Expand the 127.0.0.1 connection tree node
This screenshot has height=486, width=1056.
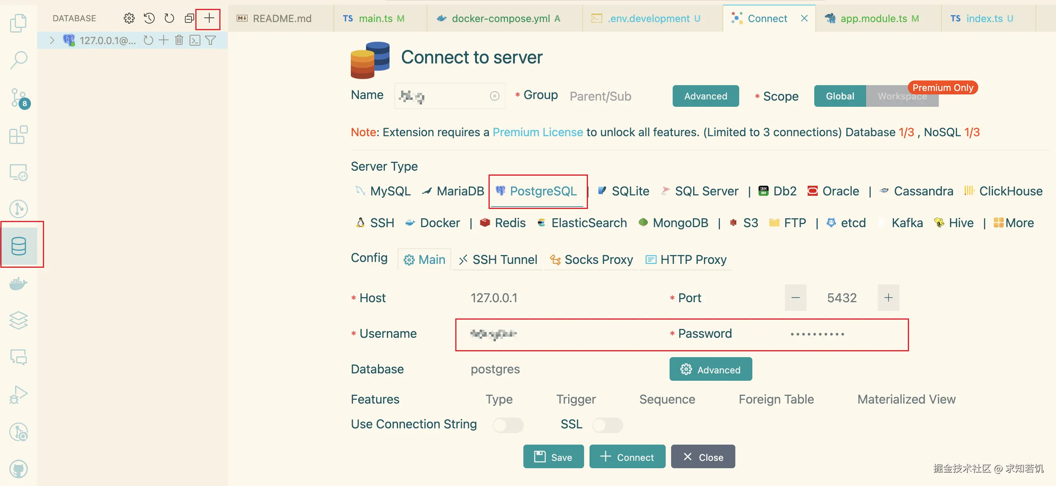[52, 40]
